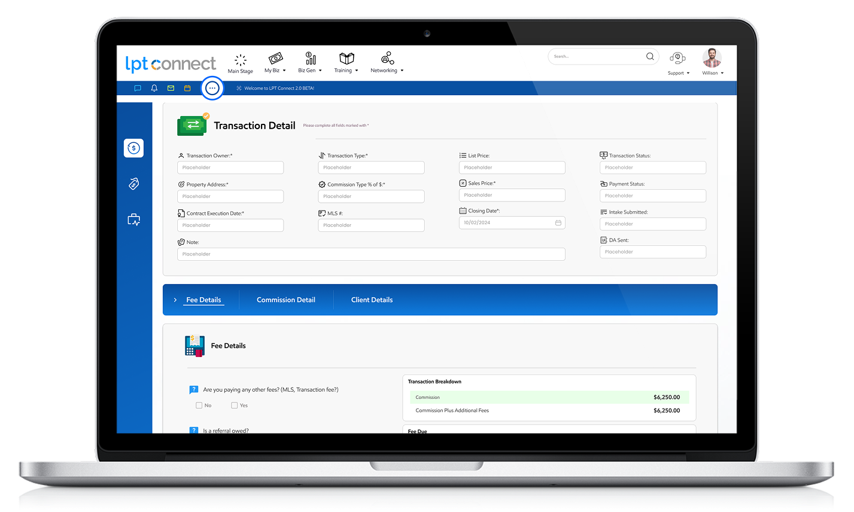Click the MLS # field
Viewport: 854px width, 512px height.
(x=371, y=225)
